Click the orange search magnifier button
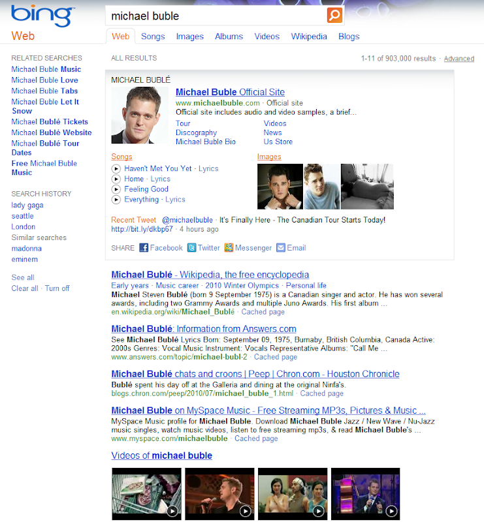 334,15
